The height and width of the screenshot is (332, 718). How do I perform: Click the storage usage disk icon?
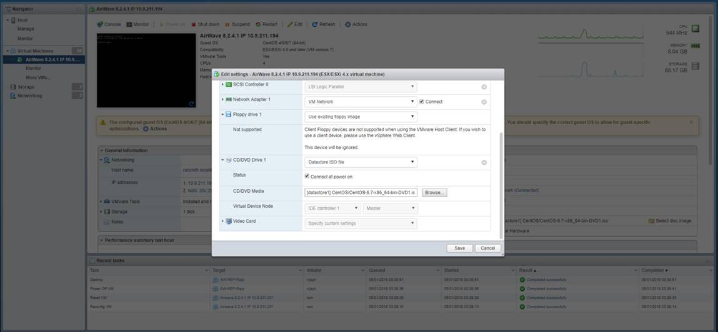coord(696,66)
